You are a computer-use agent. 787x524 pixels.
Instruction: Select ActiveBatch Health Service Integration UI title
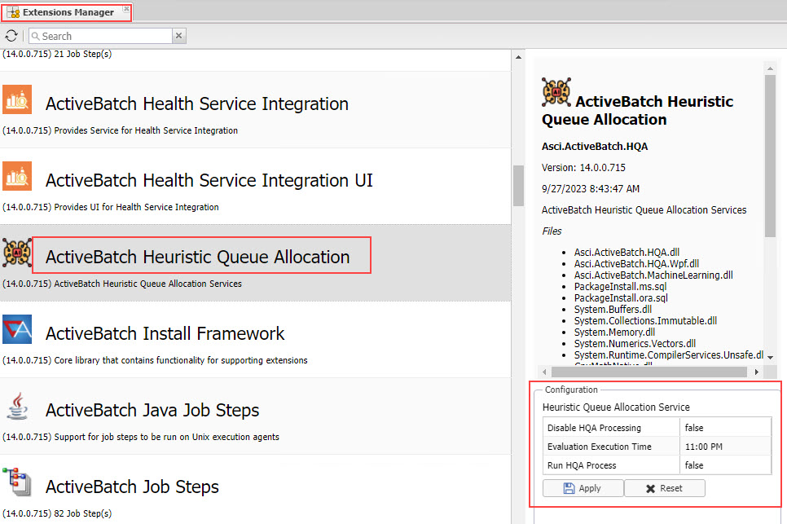pyautogui.click(x=209, y=181)
